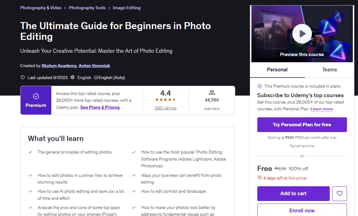Play the course preview video
This screenshot has height=216, width=358.
(x=302, y=34)
